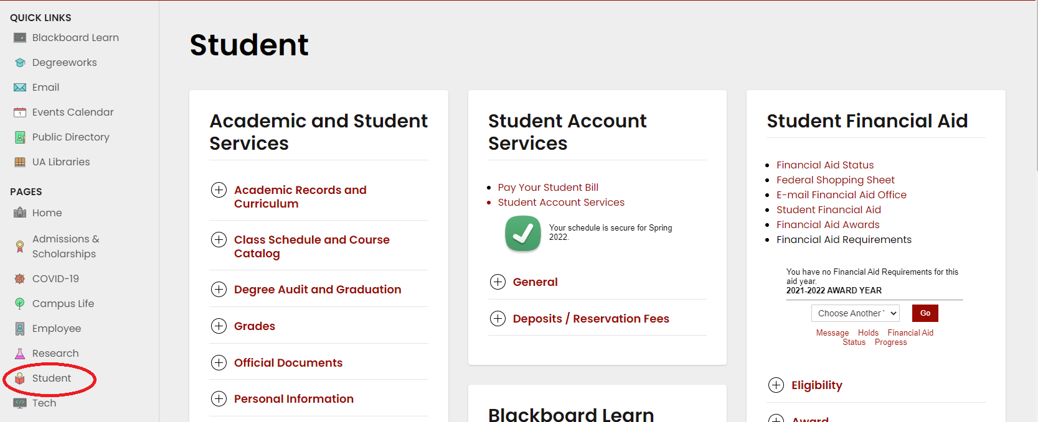Click the Events Calendar icon
Viewport: 1038px width, 422px height.
(20, 112)
